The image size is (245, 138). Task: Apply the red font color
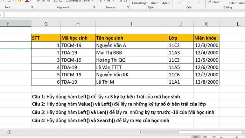tap(27, 1)
